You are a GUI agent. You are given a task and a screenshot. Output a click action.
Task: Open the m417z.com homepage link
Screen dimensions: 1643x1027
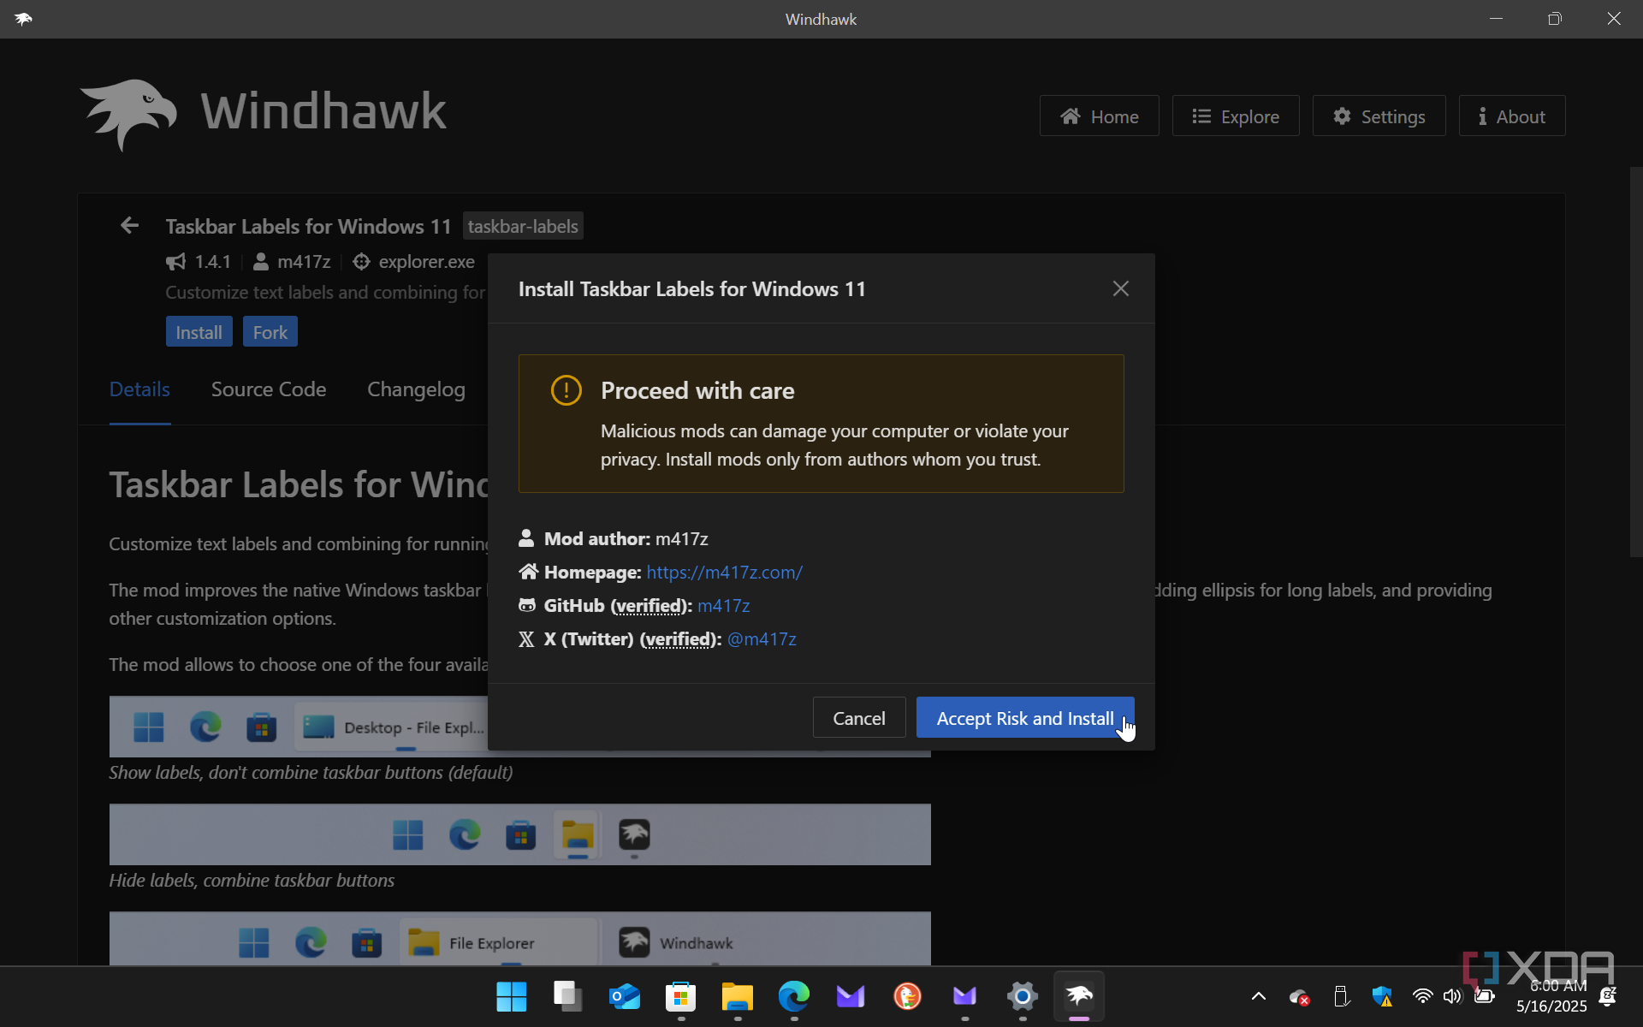tap(724, 572)
